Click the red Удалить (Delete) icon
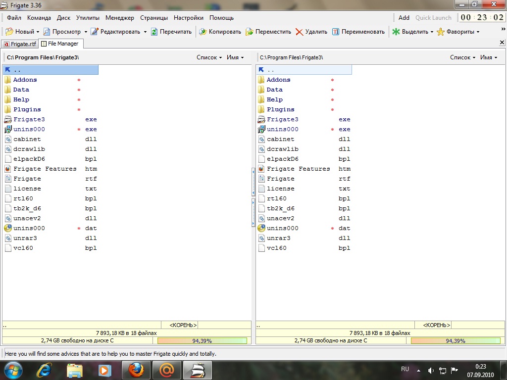The image size is (507, 380). point(300,32)
